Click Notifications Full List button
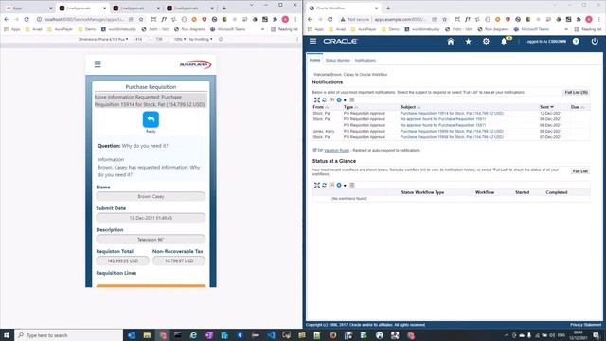This screenshot has width=606, height=341. (x=576, y=93)
